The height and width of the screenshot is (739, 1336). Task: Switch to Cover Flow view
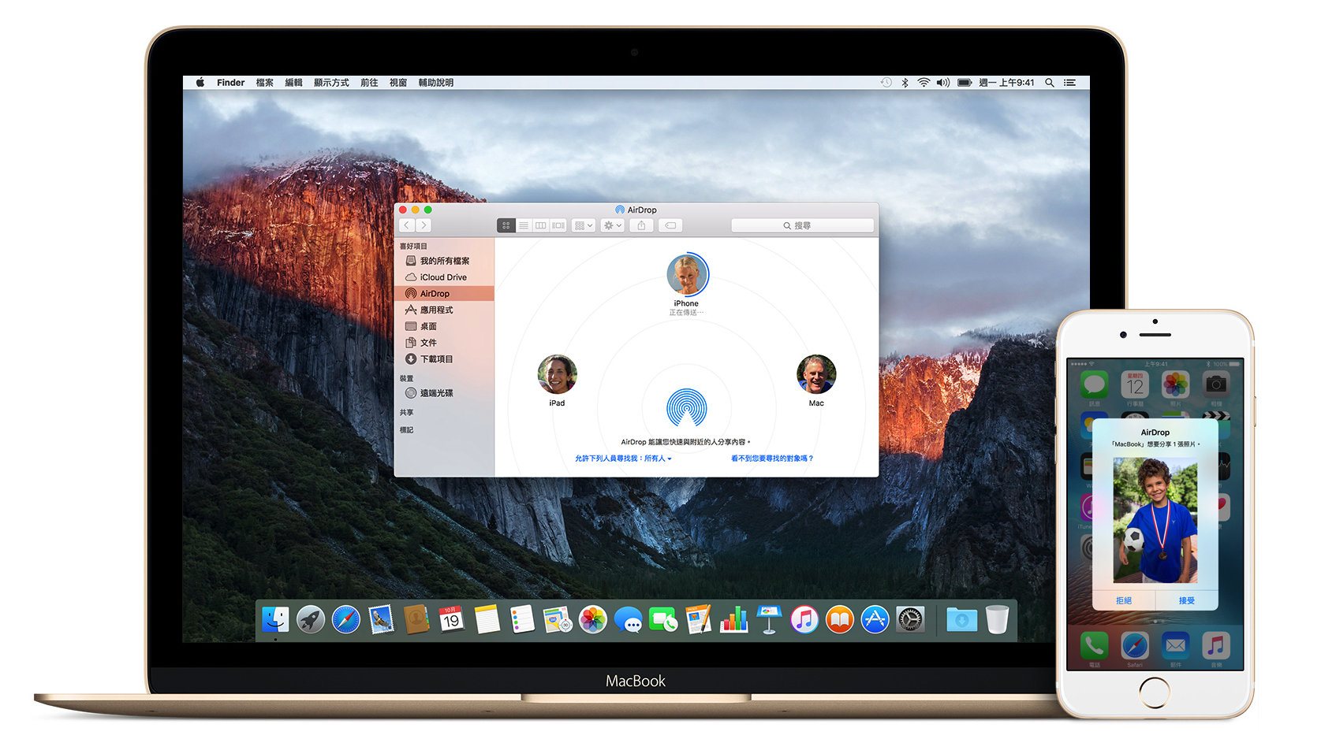click(x=558, y=225)
